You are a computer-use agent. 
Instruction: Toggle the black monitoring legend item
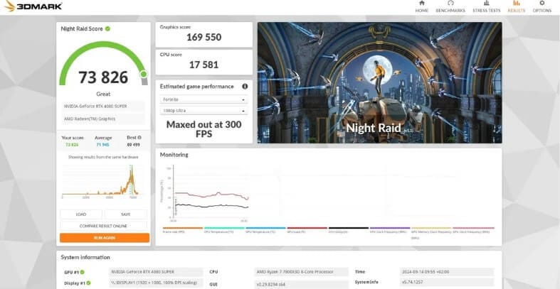(349, 230)
